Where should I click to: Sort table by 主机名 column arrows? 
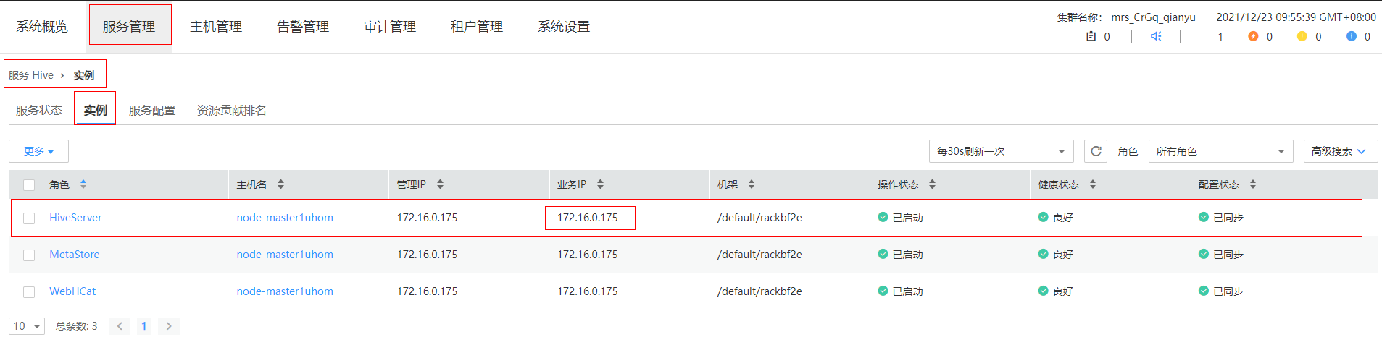pos(280,184)
